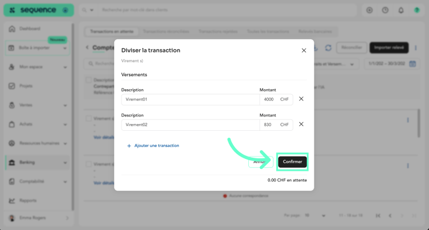The width and height of the screenshot is (429, 230).
Task: Confirm the transaction split
Action: tap(292, 161)
